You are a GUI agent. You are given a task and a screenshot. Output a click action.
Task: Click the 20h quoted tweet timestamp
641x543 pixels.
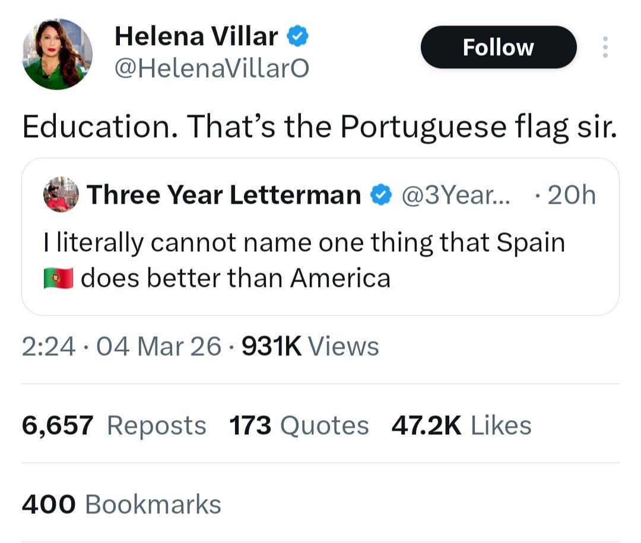click(x=570, y=195)
